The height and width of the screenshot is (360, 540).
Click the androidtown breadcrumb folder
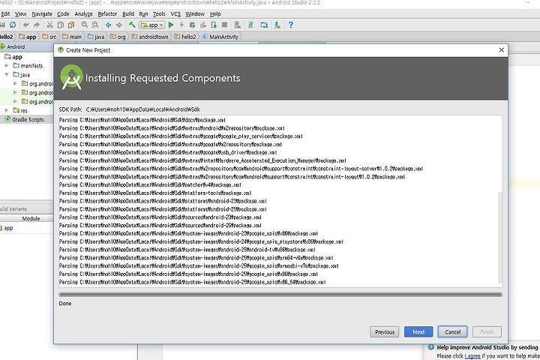(x=150, y=37)
